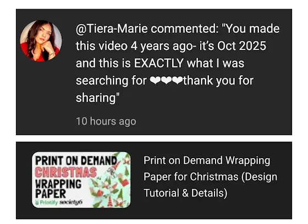Click the society6 logo on the thumbnail
The width and height of the screenshot is (308, 224).
(x=71, y=202)
